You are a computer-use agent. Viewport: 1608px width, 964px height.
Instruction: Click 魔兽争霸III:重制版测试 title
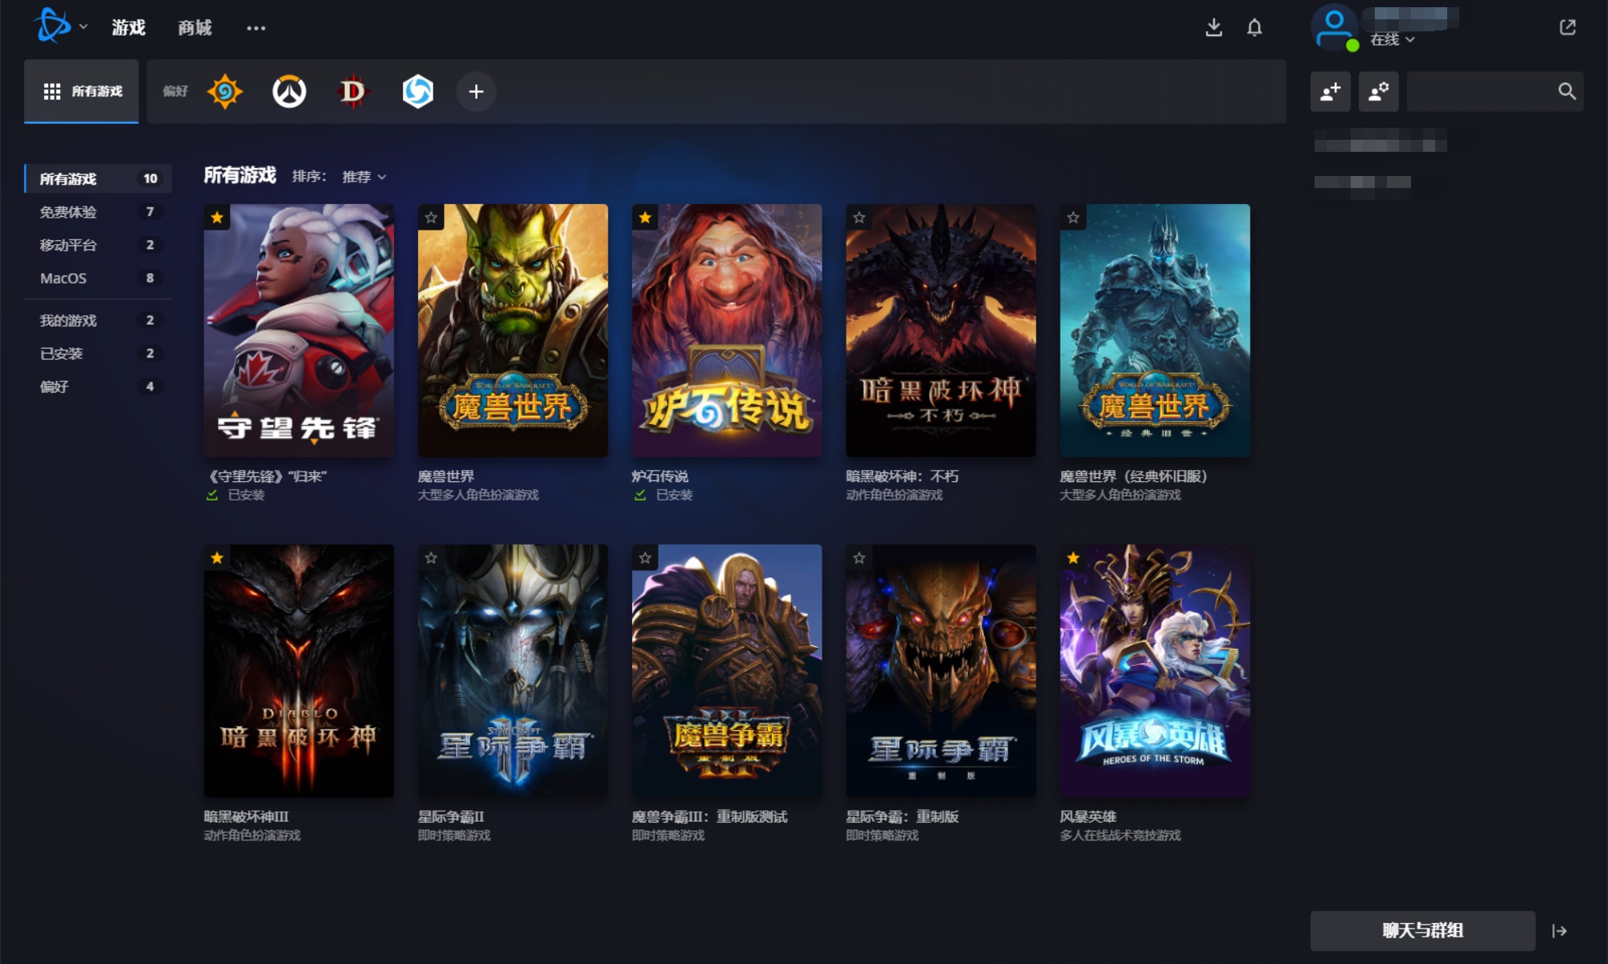(x=710, y=817)
